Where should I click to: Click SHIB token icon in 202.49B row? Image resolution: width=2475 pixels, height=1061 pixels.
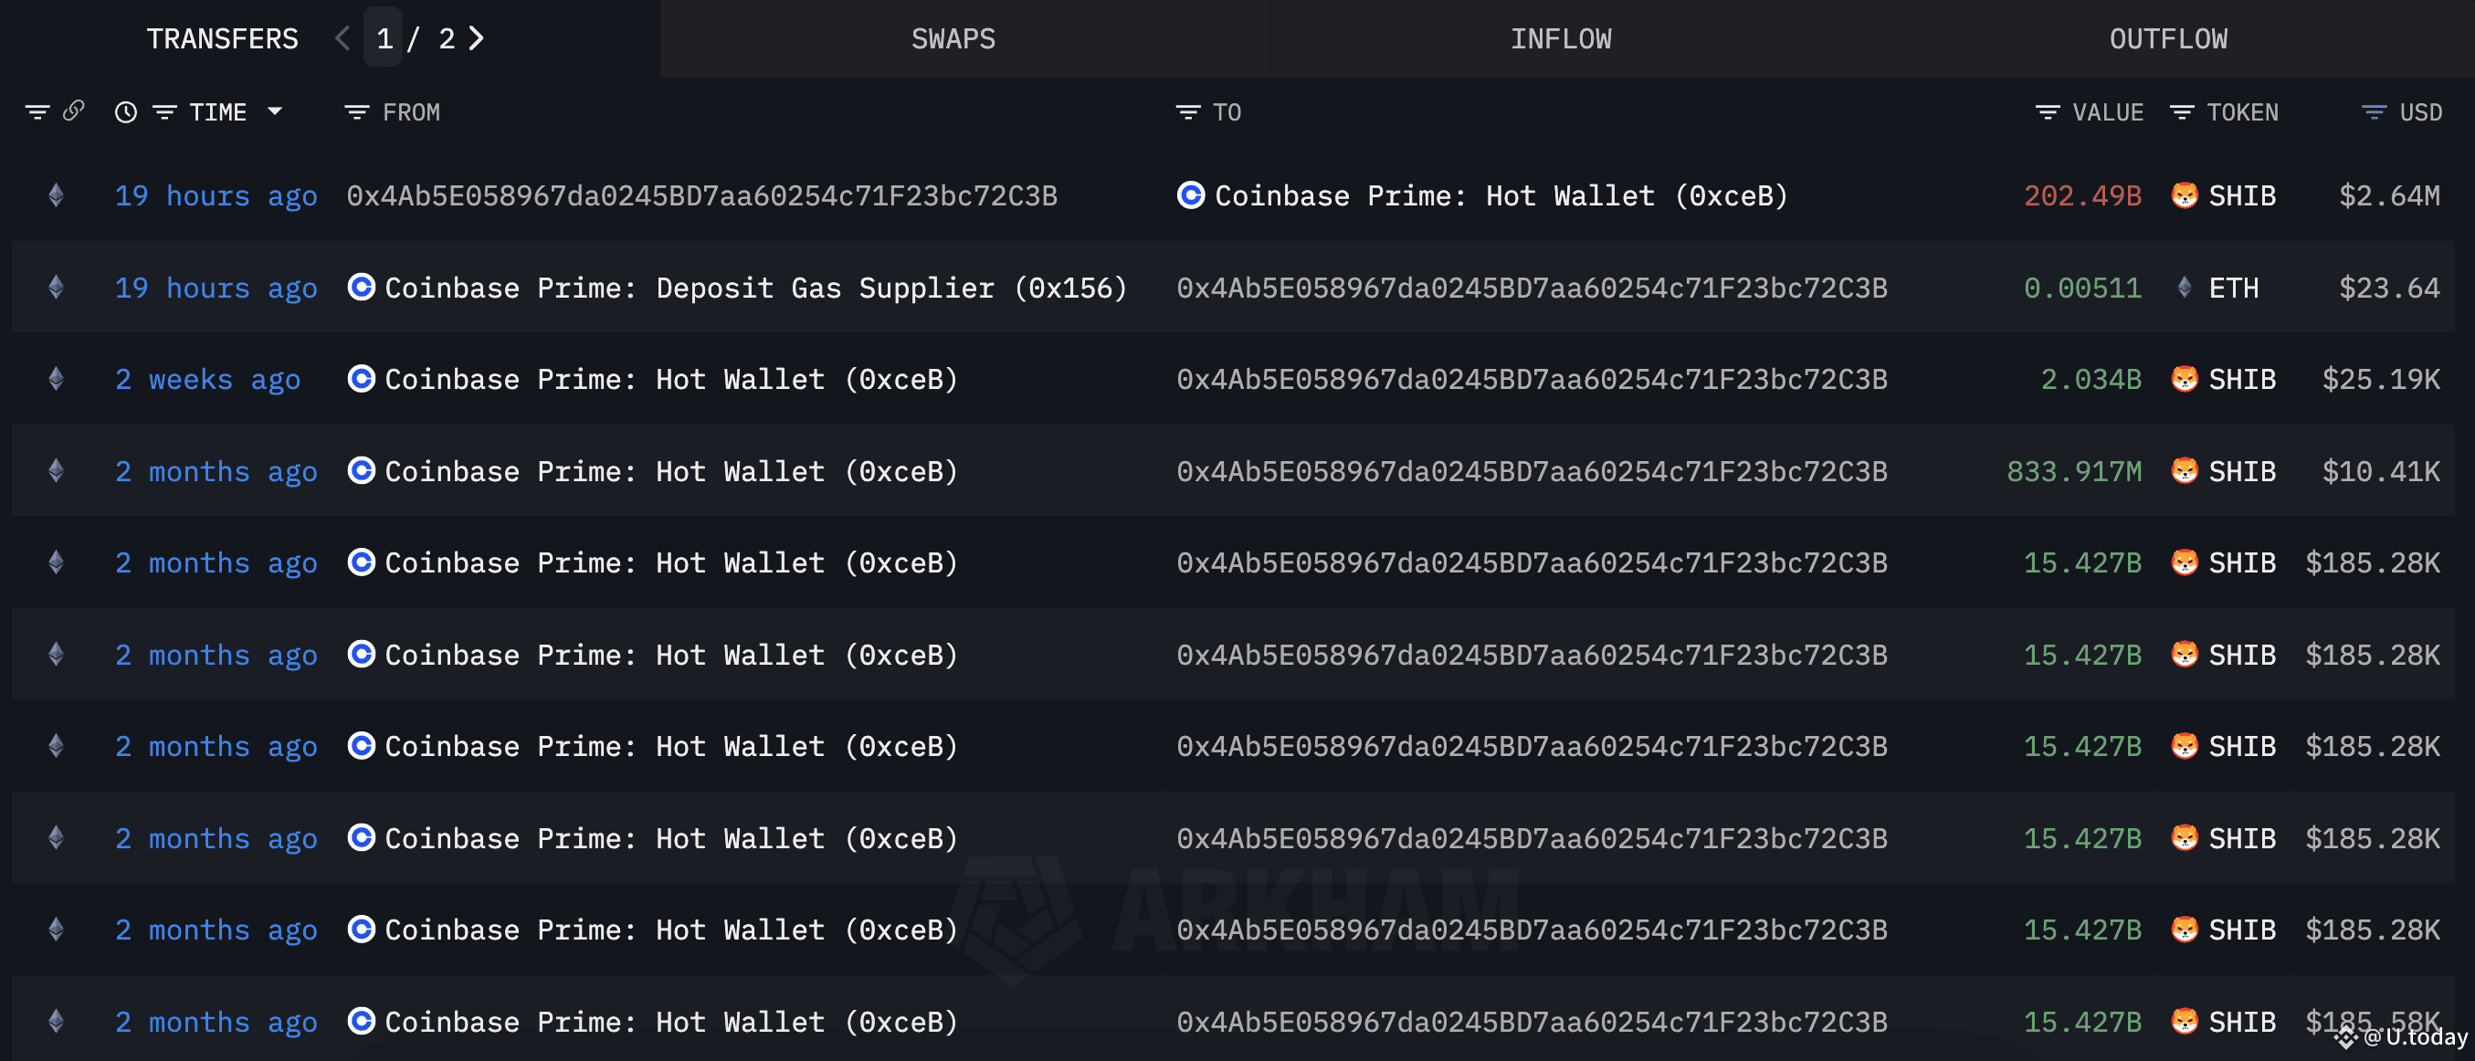pyautogui.click(x=2184, y=196)
